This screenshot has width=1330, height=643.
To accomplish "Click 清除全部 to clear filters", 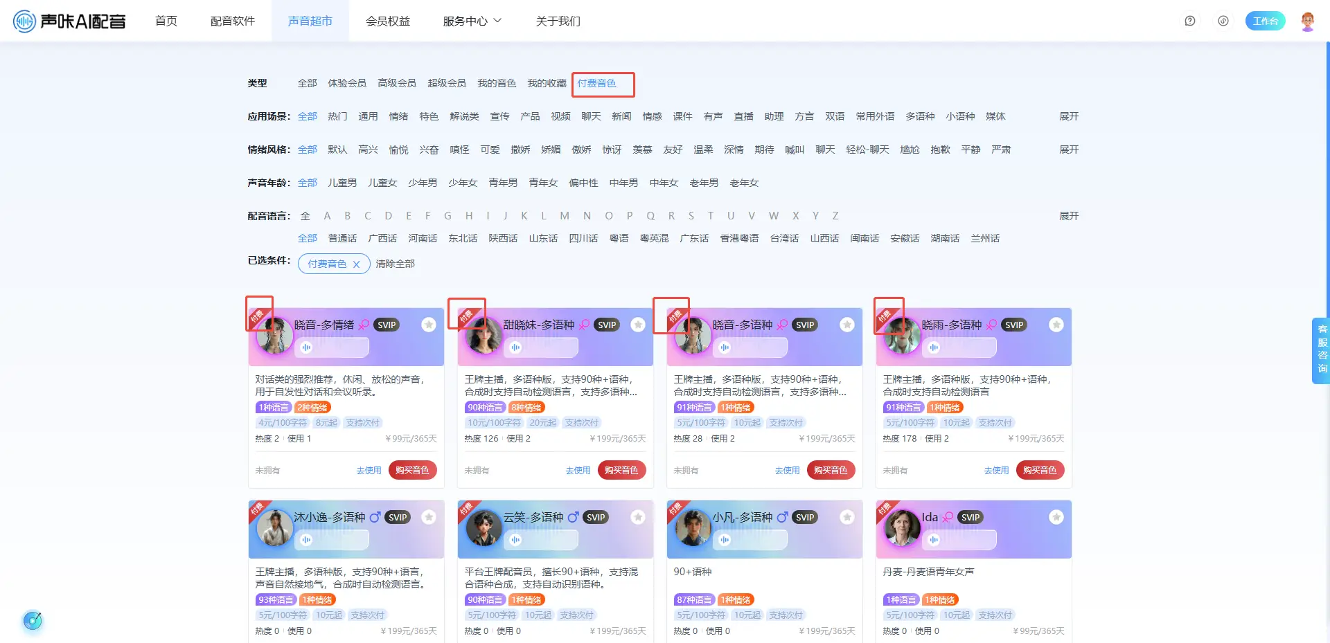I will 395,264.
